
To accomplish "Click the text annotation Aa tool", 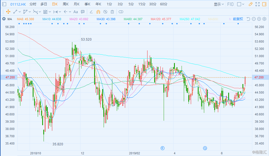I will point(75,12).
